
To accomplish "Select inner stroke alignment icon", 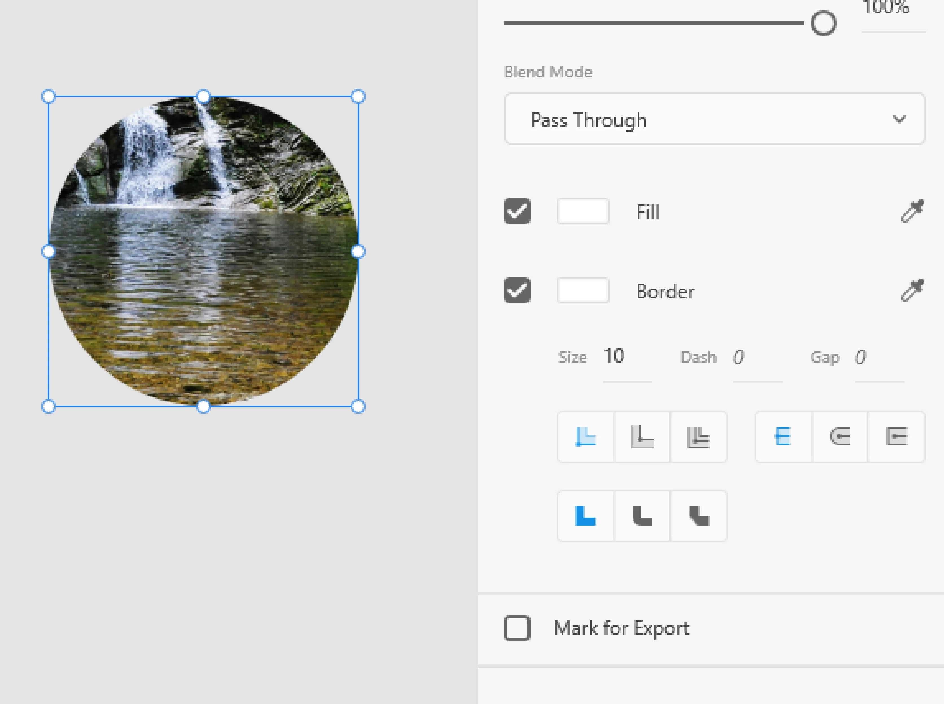I will point(586,437).
